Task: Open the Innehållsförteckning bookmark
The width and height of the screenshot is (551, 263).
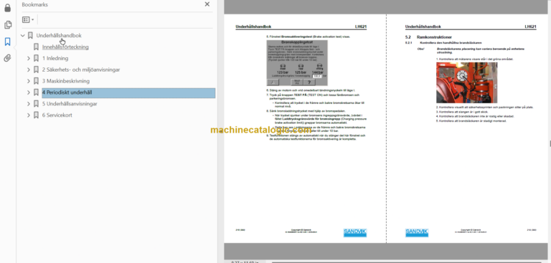Action: (65, 47)
